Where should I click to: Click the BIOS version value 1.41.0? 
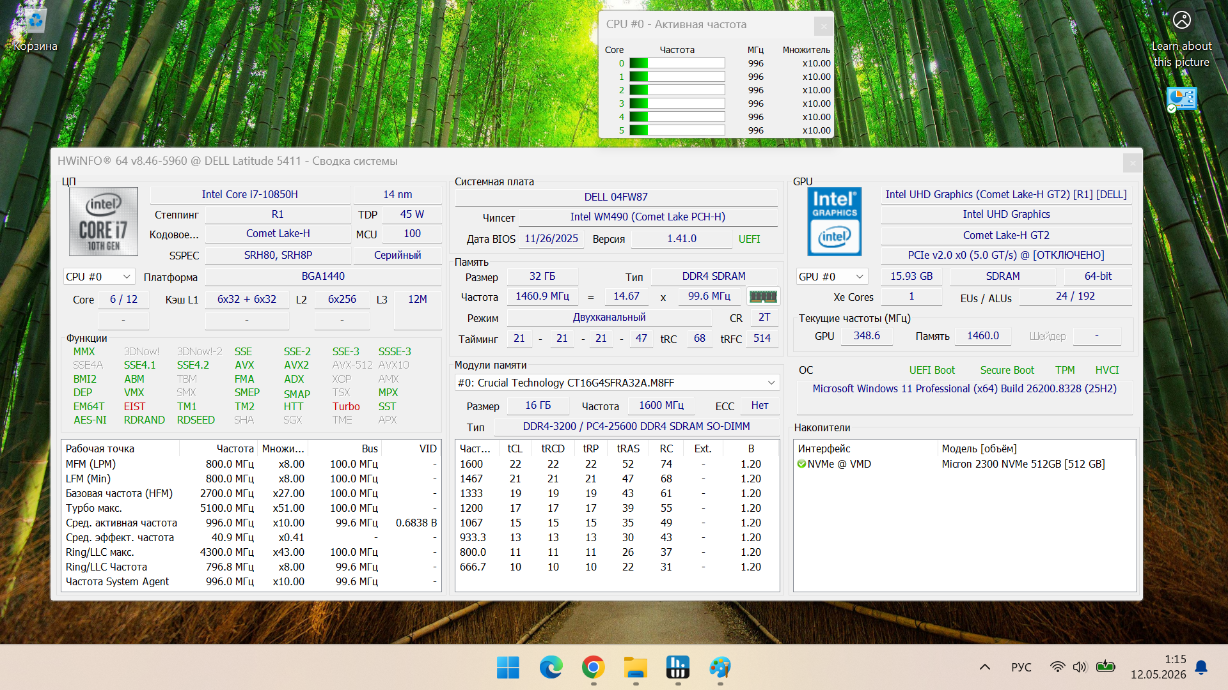(682, 239)
